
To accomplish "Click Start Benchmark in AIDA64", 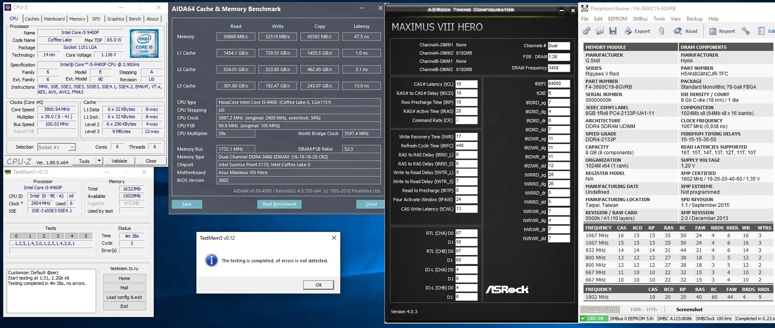I will (279, 204).
